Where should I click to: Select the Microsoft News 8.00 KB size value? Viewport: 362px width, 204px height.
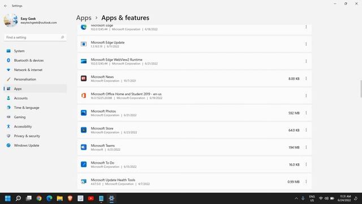(294, 79)
